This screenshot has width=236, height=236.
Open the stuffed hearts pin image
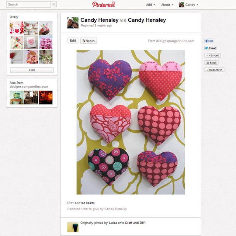click(x=131, y=122)
